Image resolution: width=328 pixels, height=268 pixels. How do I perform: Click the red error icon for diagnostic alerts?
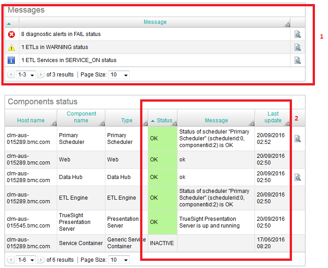point(12,34)
